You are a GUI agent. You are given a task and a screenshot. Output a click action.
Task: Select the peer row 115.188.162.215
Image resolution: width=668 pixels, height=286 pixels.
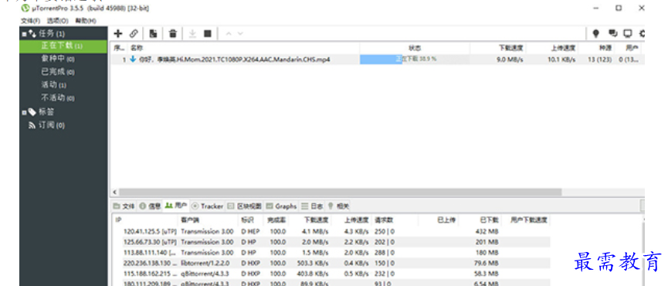(331, 273)
